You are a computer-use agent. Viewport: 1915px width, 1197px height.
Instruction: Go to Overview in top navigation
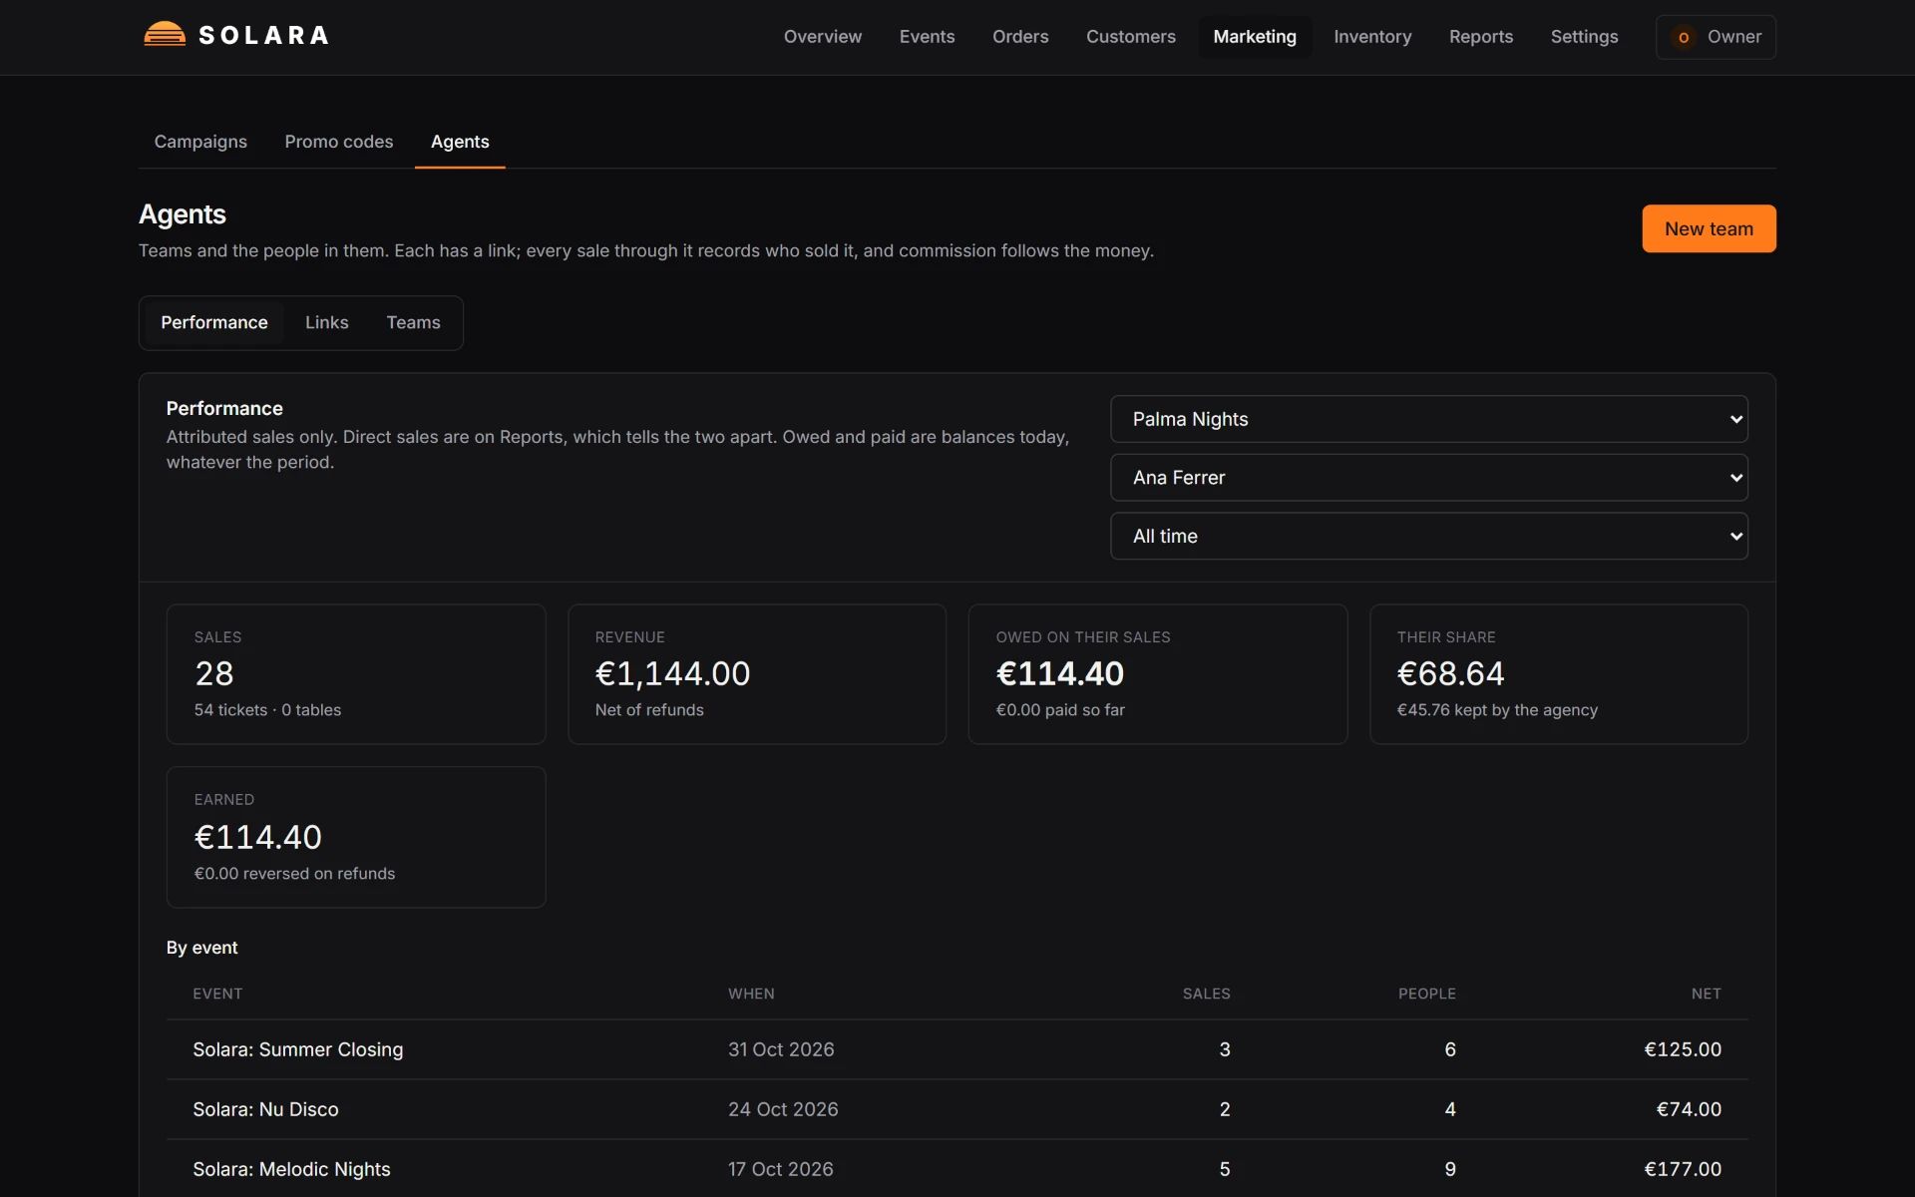coord(822,37)
